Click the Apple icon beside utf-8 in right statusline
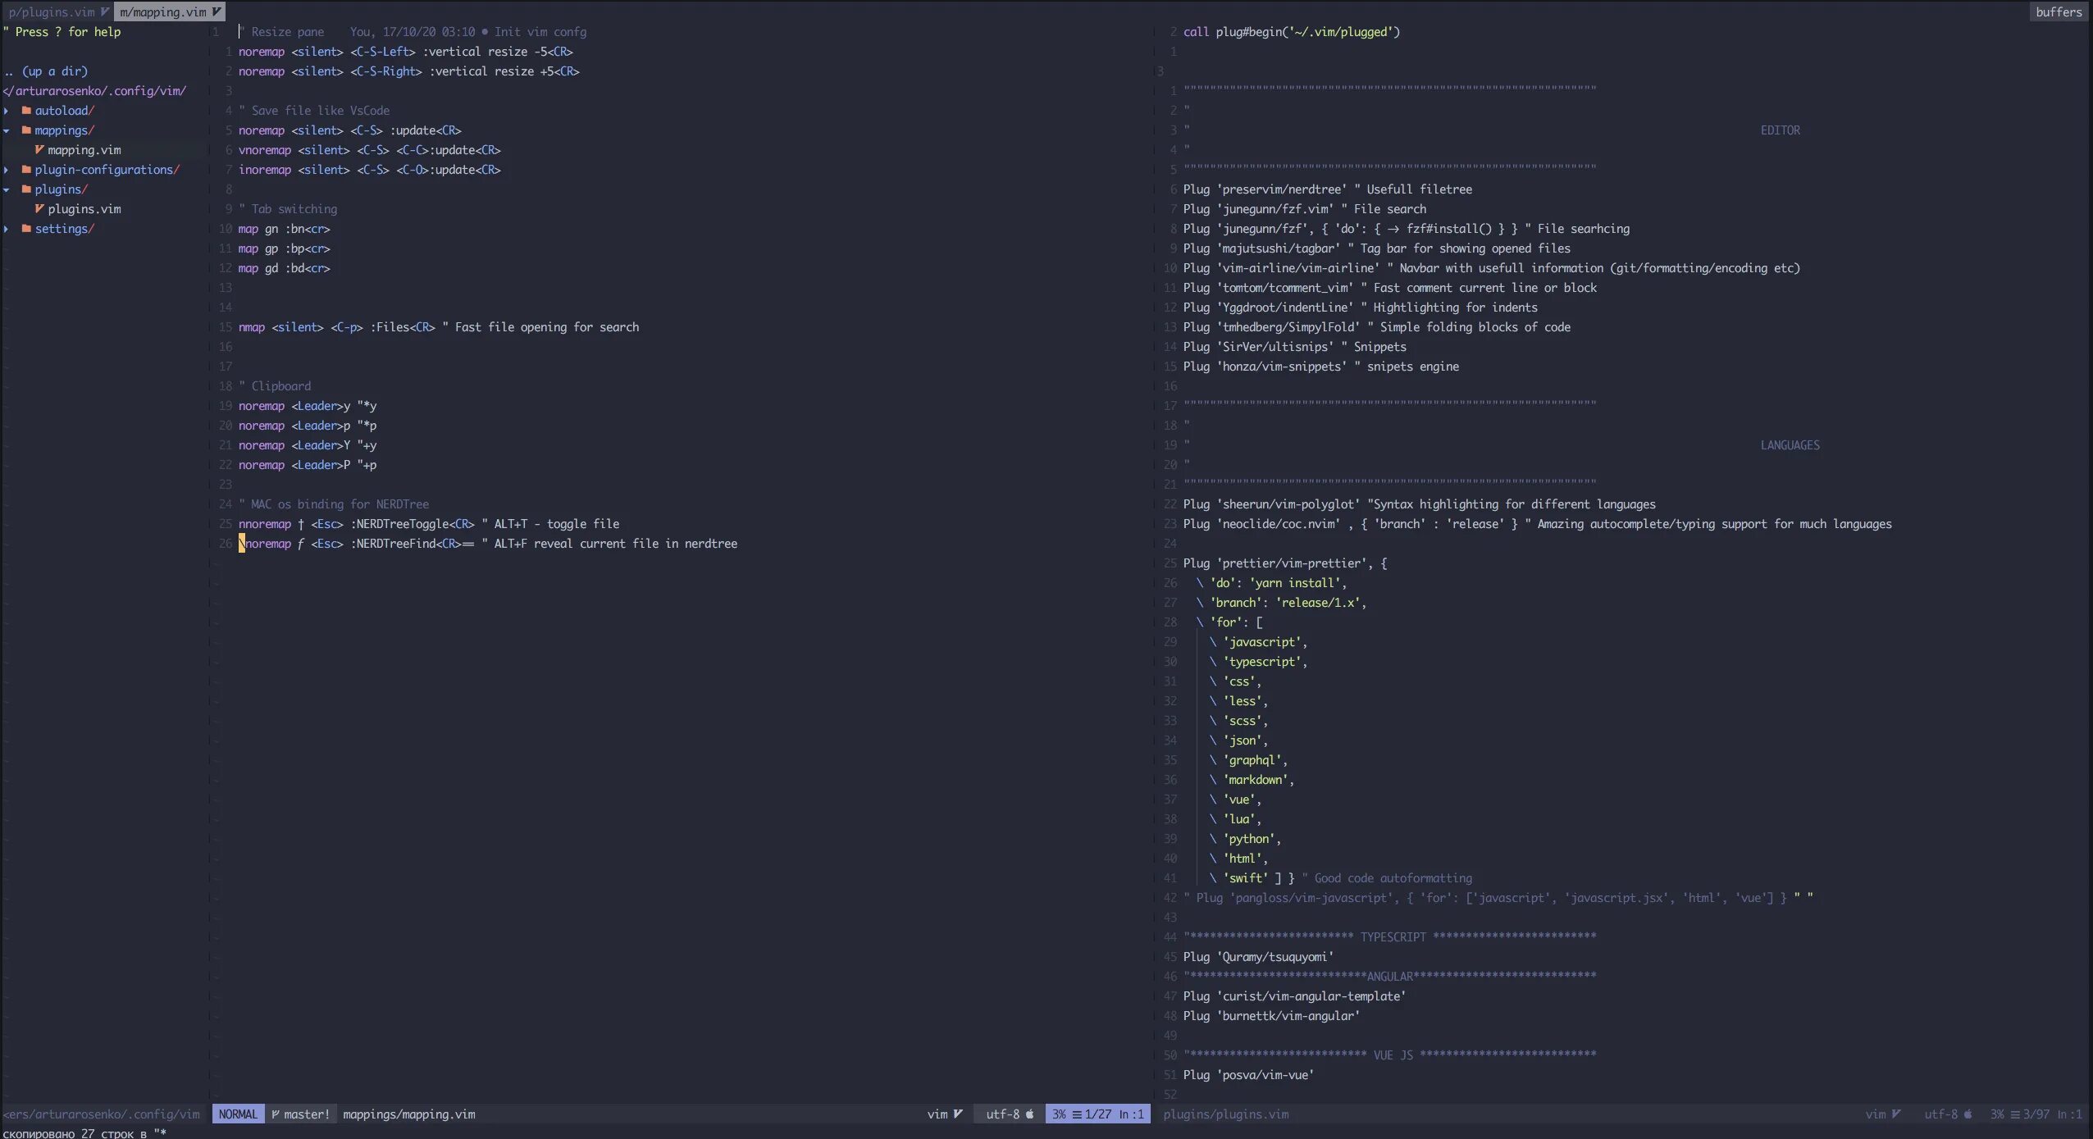This screenshot has width=2093, height=1139. (x=1968, y=1114)
